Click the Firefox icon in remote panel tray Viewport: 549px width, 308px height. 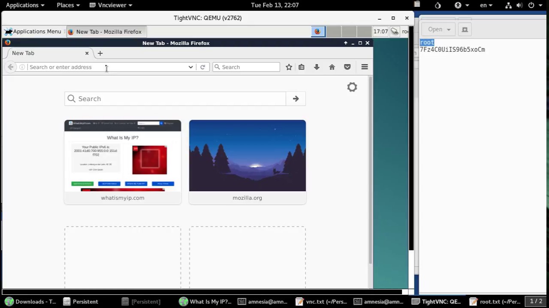pyautogui.click(x=318, y=32)
